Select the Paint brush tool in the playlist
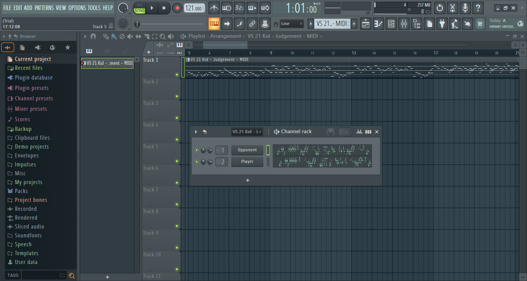This screenshot has height=281, width=527. point(114,36)
